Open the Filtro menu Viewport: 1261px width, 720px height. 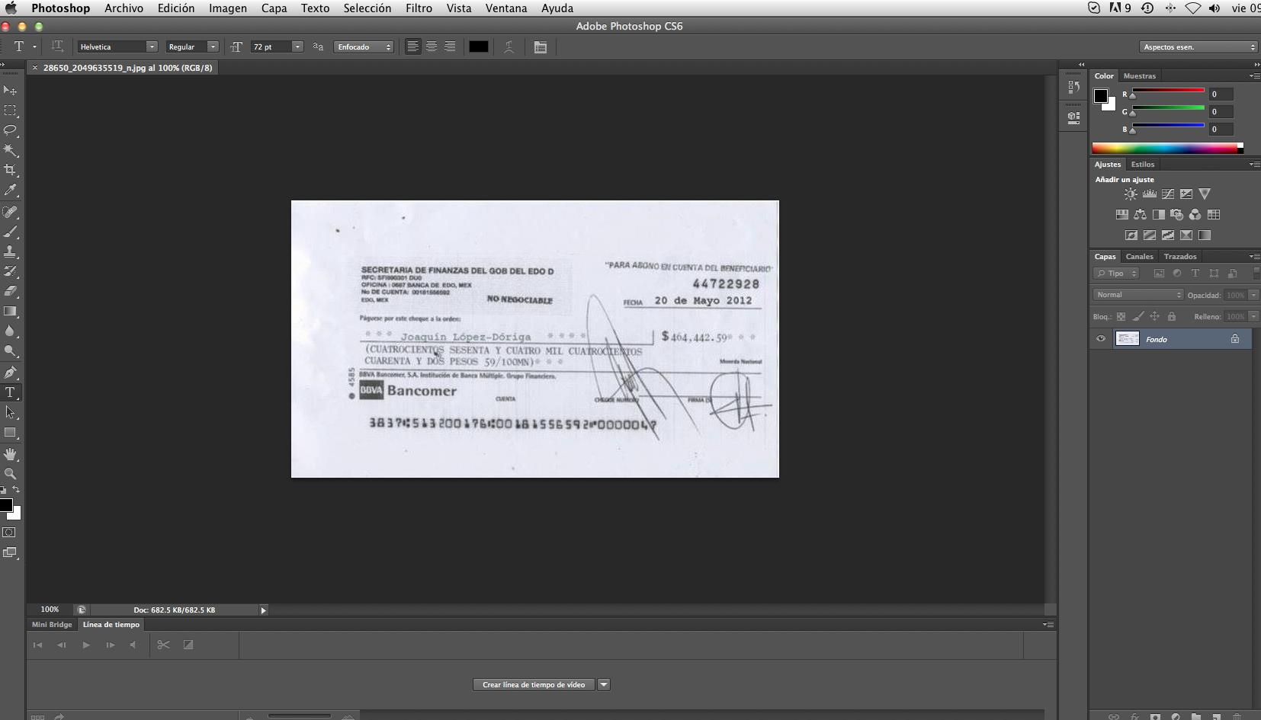[419, 8]
